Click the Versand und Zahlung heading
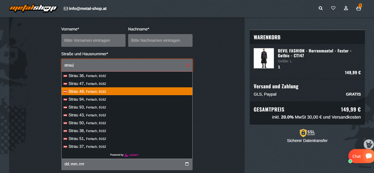This screenshot has height=173, width=374. point(276,86)
